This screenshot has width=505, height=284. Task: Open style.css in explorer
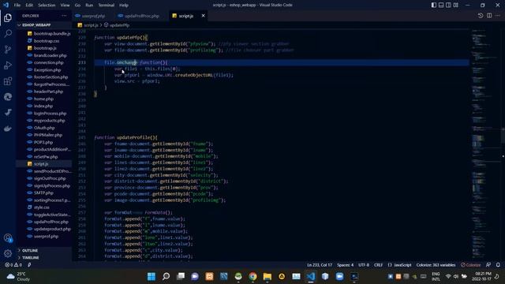coord(42,207)
